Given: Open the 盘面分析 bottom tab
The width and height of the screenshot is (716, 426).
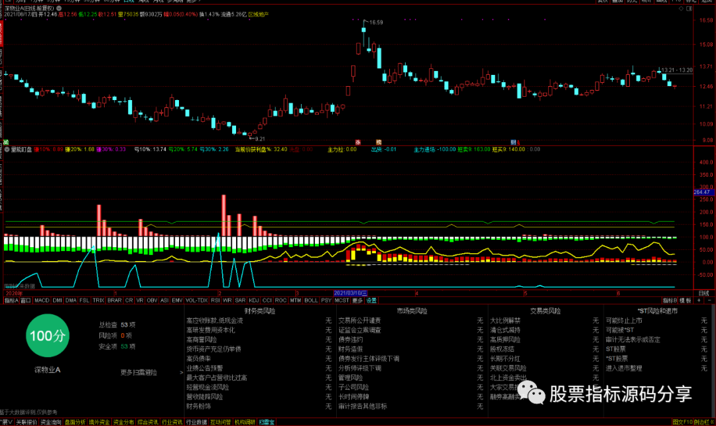Looking at the screenshot, I should [75, 422].
